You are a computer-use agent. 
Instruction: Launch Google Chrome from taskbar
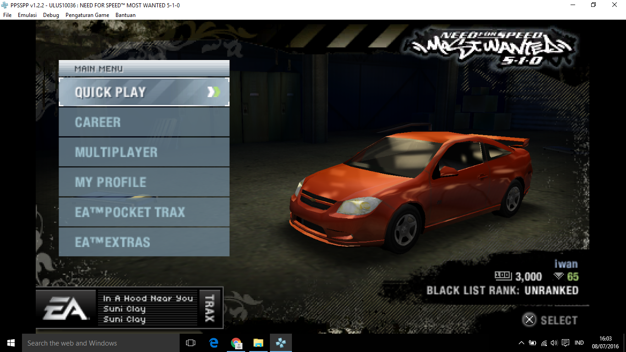click(236, 343)
